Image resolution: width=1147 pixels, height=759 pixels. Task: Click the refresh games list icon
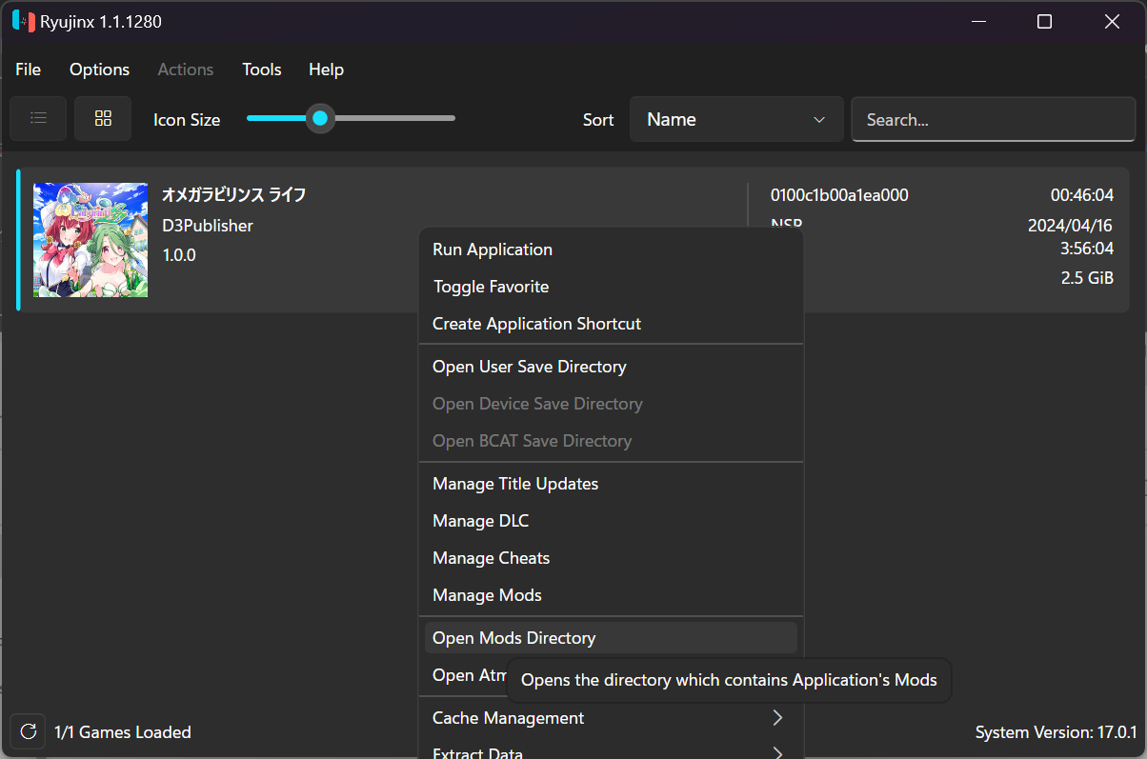29,731
